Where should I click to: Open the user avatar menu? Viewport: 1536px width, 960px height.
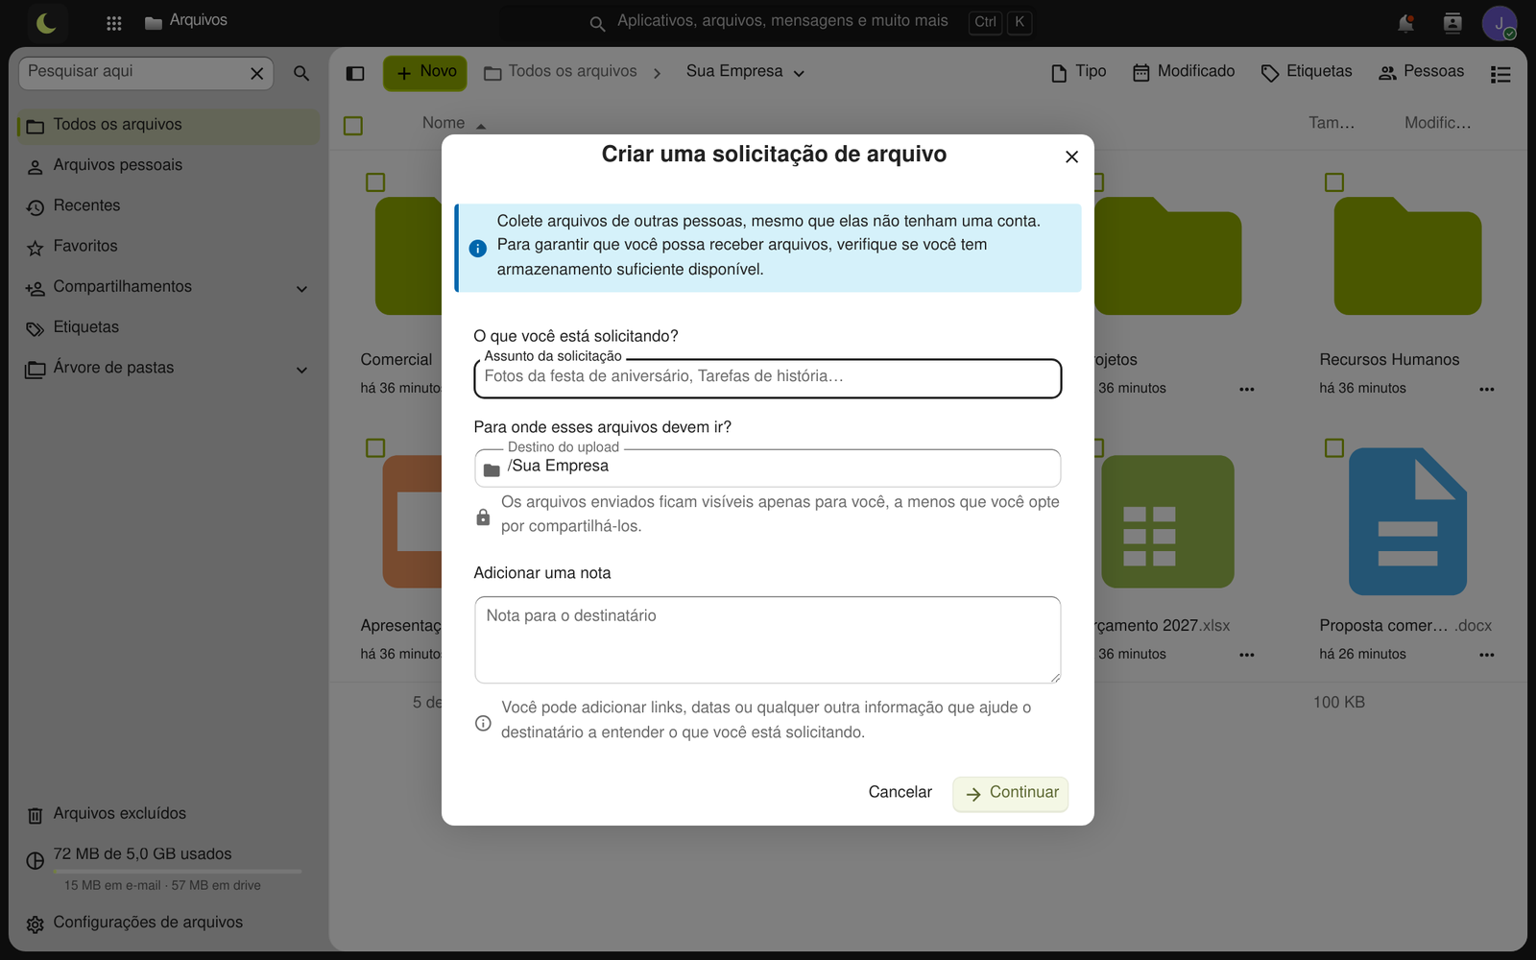[1499, 23]
